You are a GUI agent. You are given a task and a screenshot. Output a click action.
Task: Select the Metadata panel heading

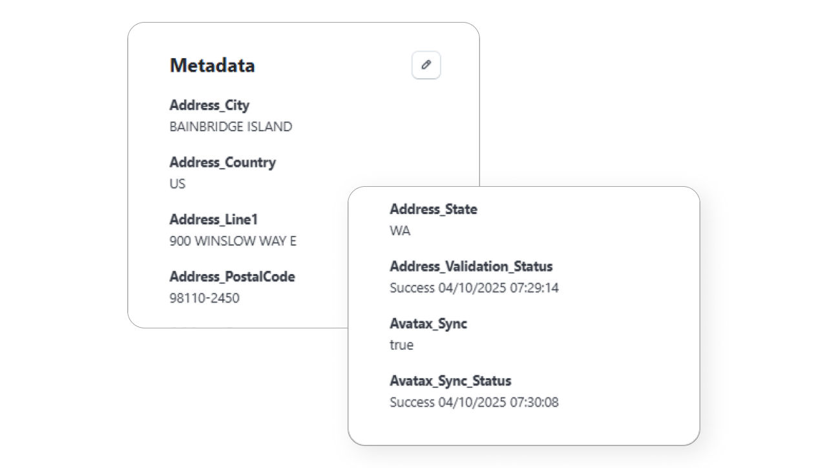[213, 65]
